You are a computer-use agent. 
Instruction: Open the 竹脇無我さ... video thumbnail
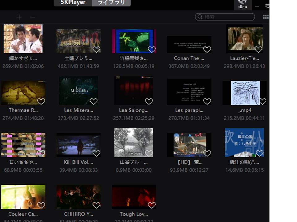tap(134, 41)
